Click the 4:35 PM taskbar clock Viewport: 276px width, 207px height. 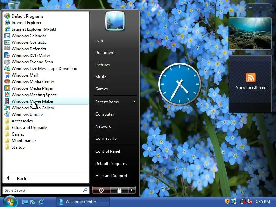(x=263, y=201)
